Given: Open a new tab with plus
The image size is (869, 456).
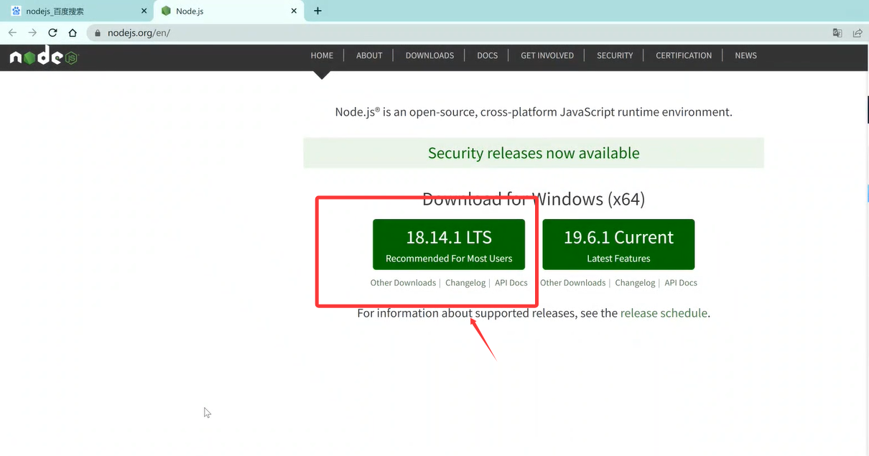Looking at the screenshot, I should click(x=318, y=11).
